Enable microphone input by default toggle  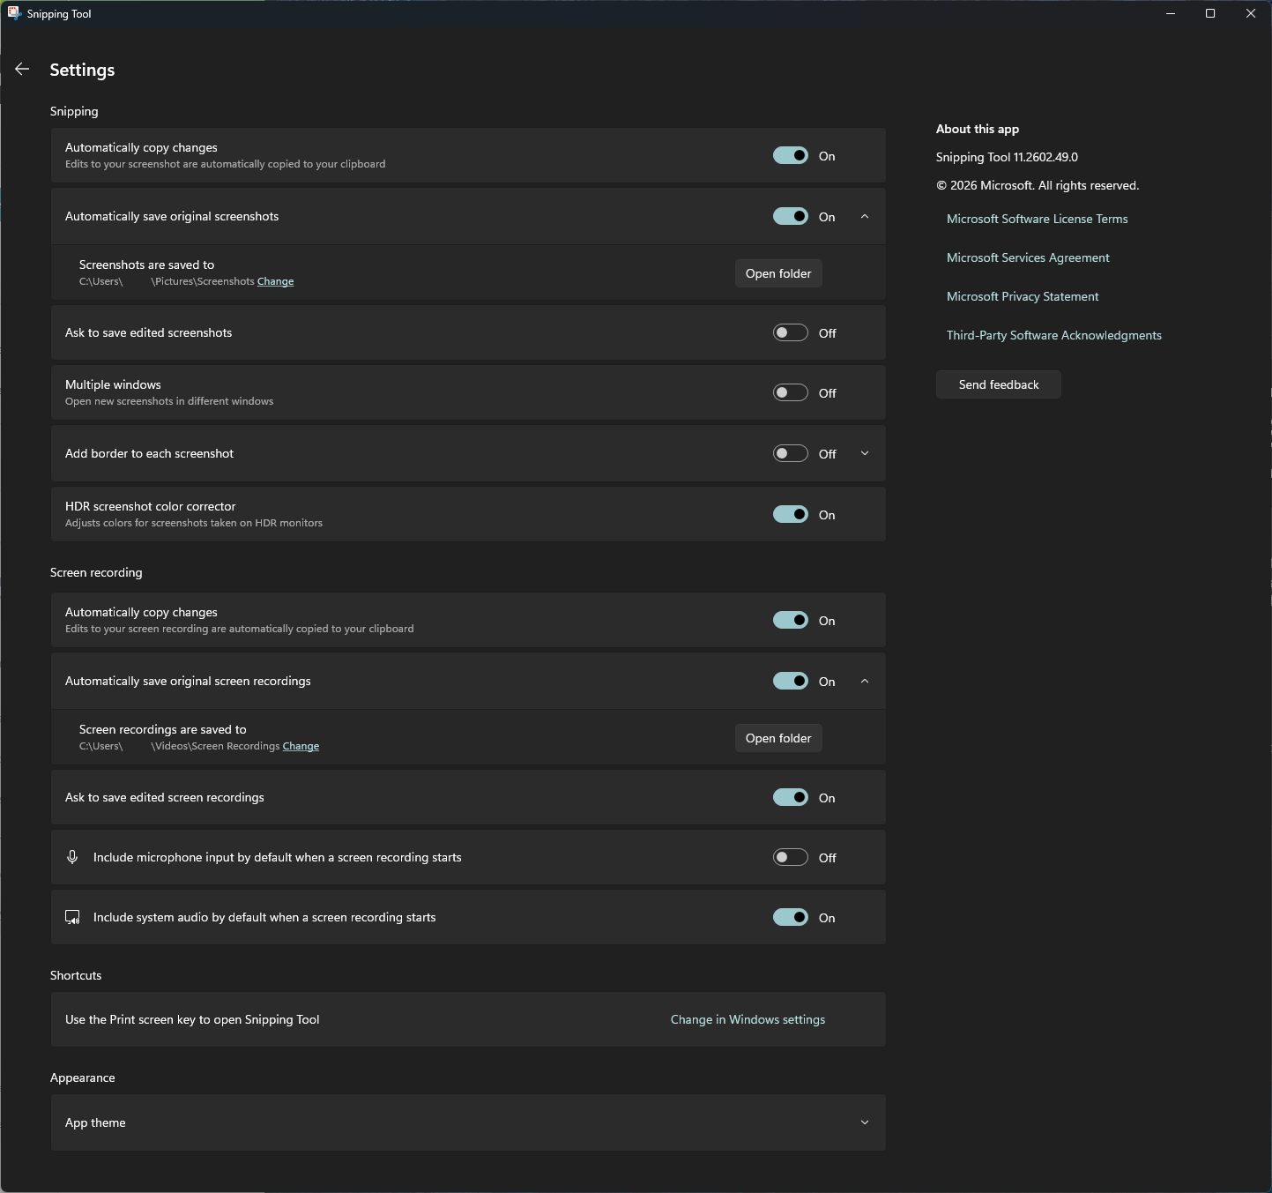coord(791,857)
